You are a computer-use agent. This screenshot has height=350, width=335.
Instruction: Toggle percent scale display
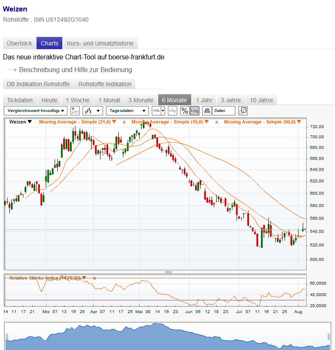[185, 111]
